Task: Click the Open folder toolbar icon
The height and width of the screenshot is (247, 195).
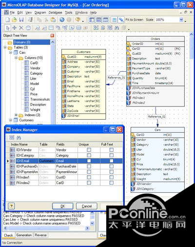Action: pyautogui.click(x=15, y=20)
